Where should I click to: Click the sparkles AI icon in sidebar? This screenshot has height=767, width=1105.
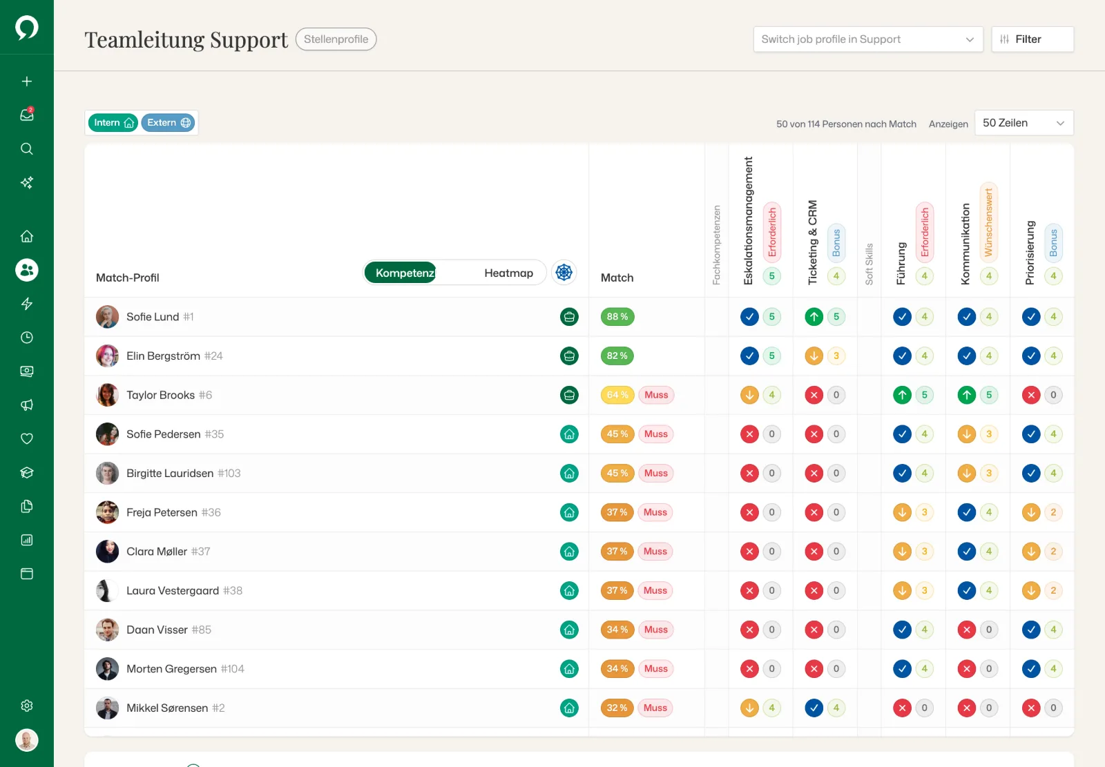click(27, 182)
